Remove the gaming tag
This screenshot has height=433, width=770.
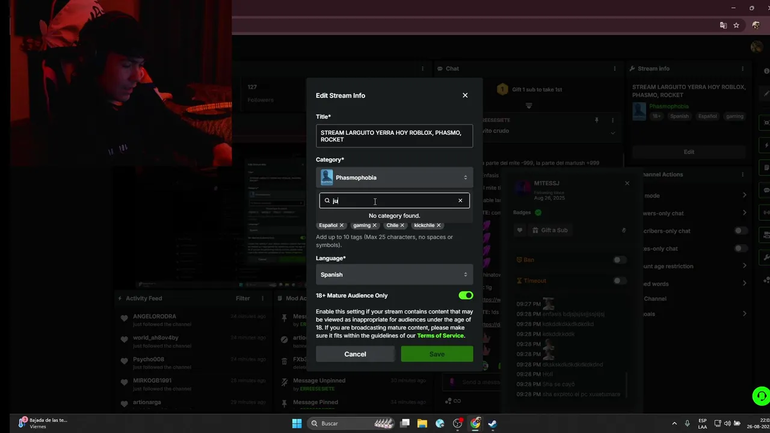coord(374,225)
